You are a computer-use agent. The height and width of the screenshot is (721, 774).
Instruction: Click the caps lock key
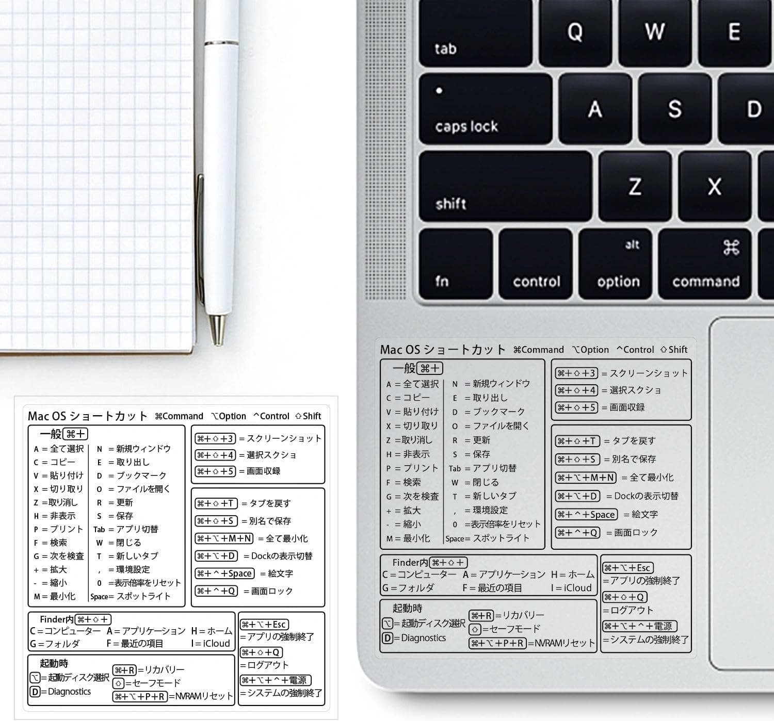[x=485, y=109]
